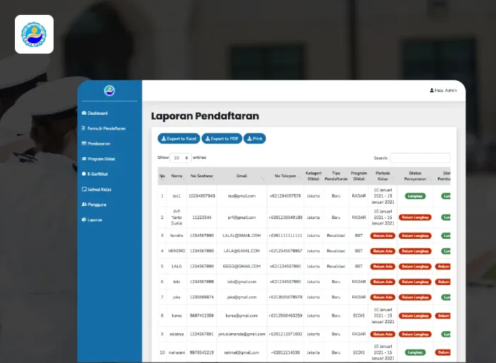Click the Laporan chart icon
The image size is (496, 363).
click(x=84, y=219)
